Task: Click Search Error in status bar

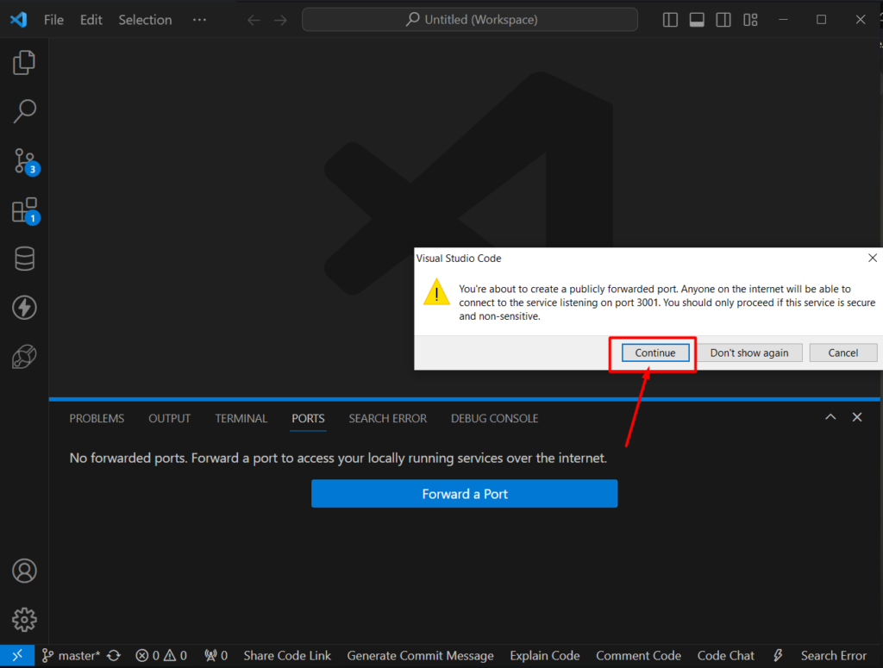Action: [834, 656]
